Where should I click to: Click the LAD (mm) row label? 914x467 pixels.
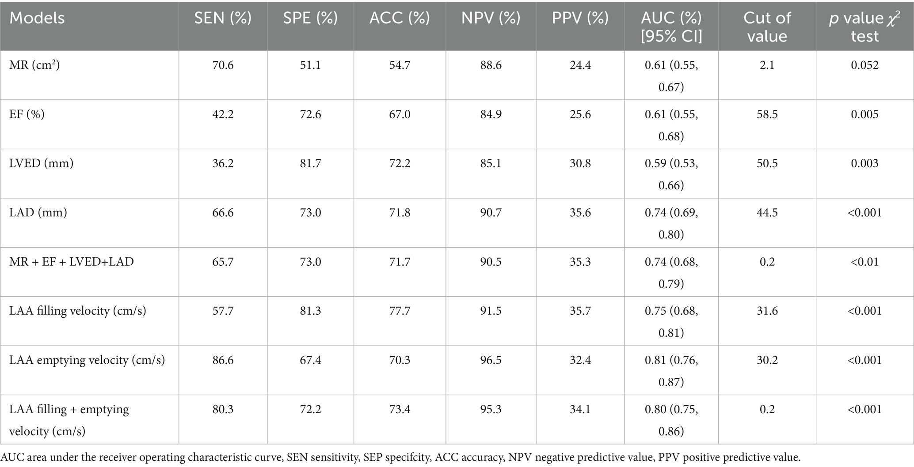[x=38, y=213]
